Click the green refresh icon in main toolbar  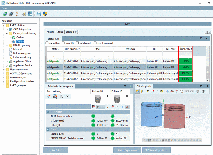point(5,14)
